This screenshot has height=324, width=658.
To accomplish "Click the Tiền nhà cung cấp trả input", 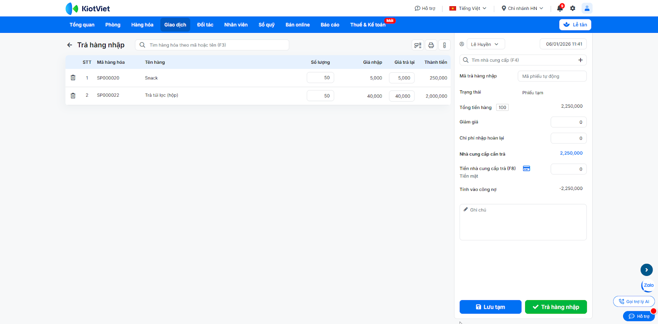I will point(569,169).
